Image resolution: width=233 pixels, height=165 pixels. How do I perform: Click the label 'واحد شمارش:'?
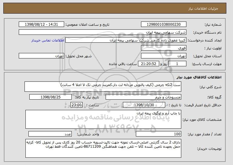tap(88, 134)
